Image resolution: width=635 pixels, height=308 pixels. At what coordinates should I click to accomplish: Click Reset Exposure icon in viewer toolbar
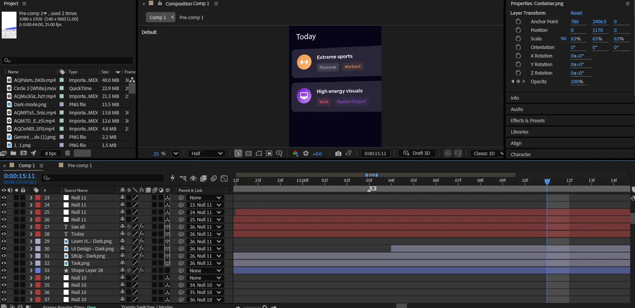point(306,153)
